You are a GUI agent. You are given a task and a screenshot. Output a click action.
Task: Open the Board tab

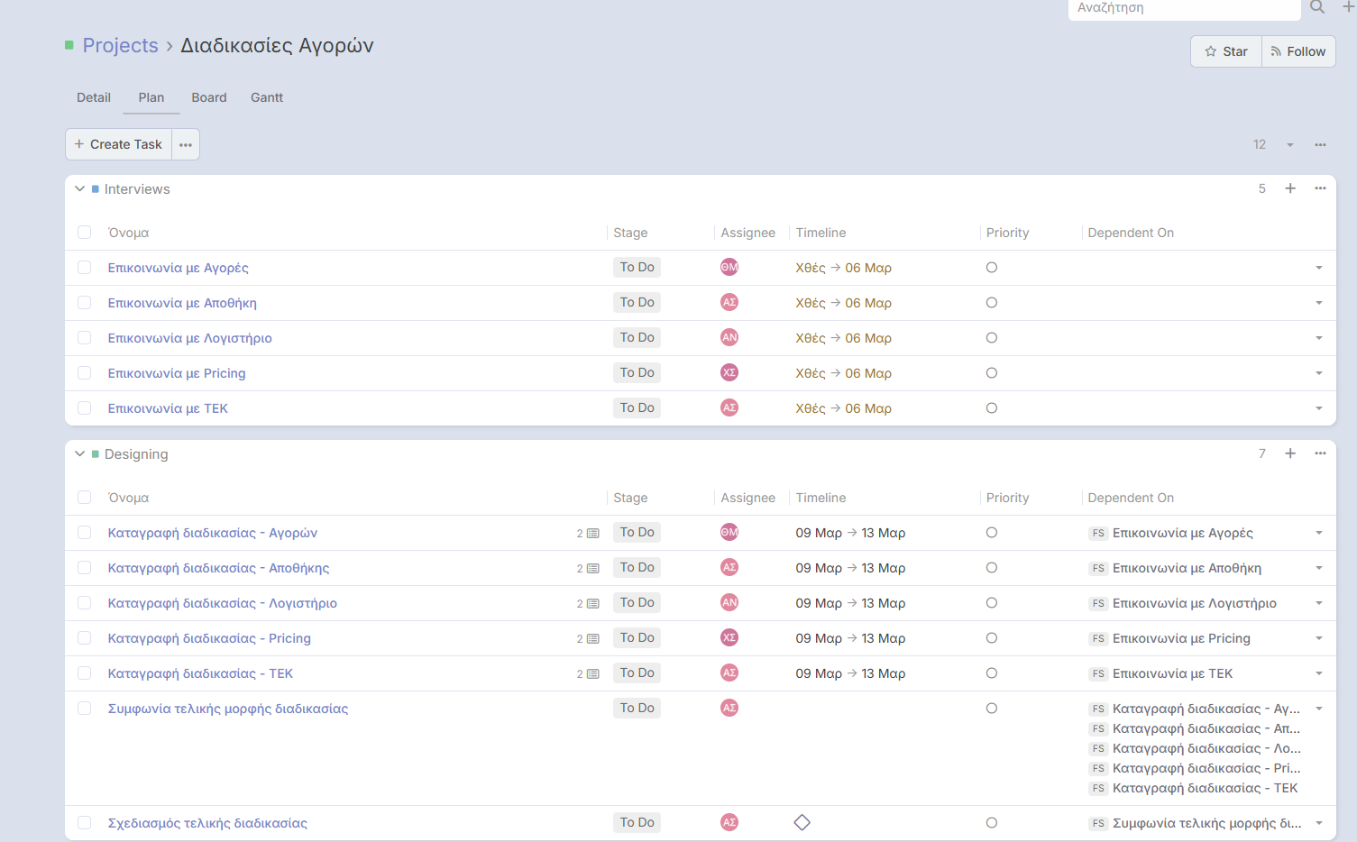pos(209,97)
